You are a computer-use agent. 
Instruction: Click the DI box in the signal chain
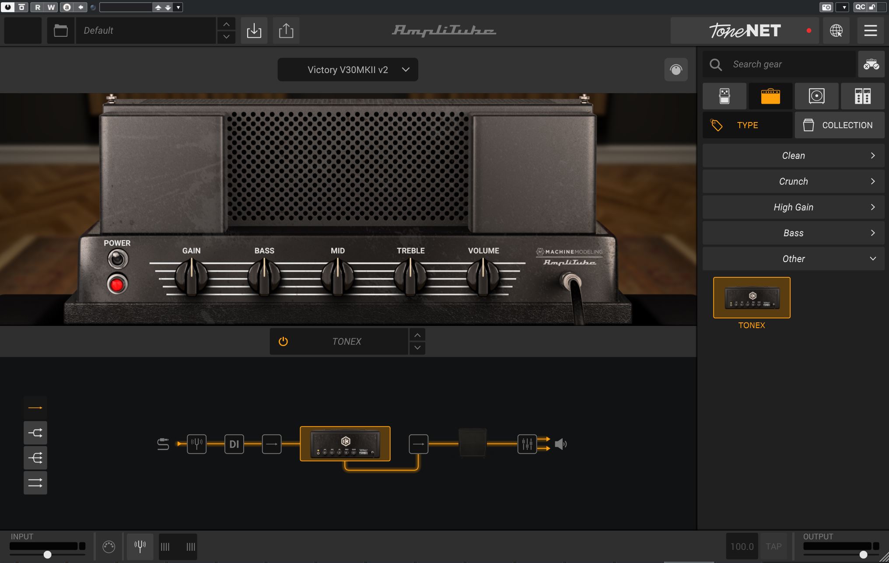[x=234, y=444]
